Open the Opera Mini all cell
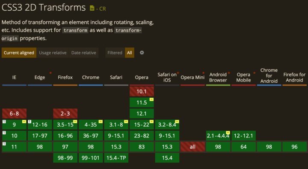 (x=192, y=147)
